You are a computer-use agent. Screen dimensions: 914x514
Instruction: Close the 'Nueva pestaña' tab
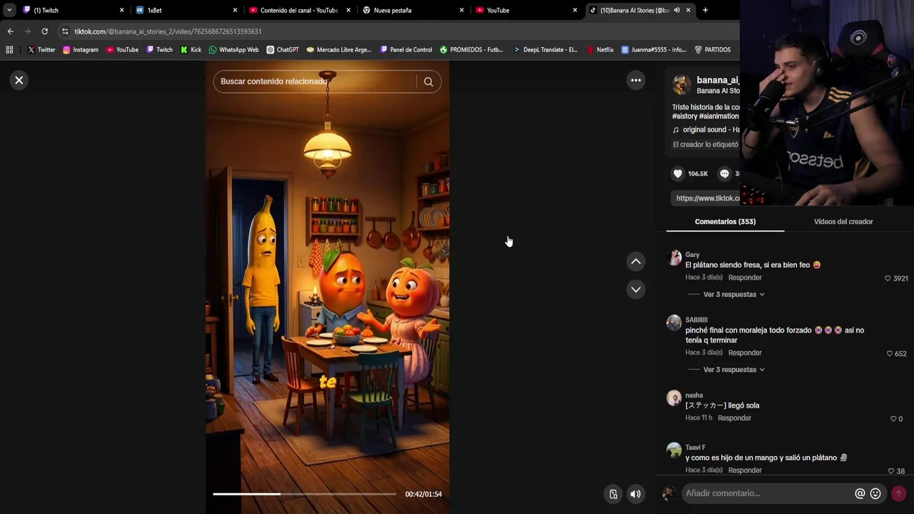click(x=461, y=10)
